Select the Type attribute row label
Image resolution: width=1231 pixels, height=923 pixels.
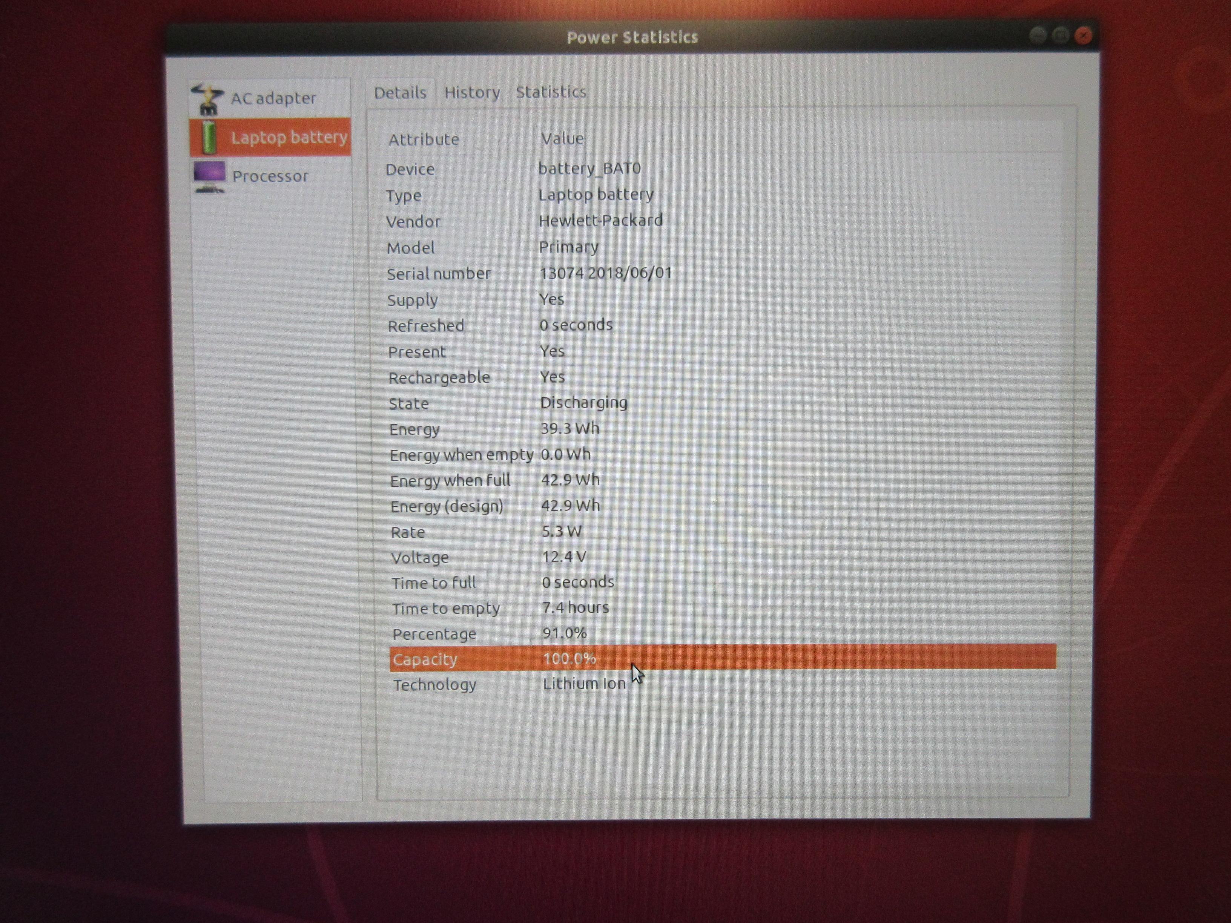(404, 196)
